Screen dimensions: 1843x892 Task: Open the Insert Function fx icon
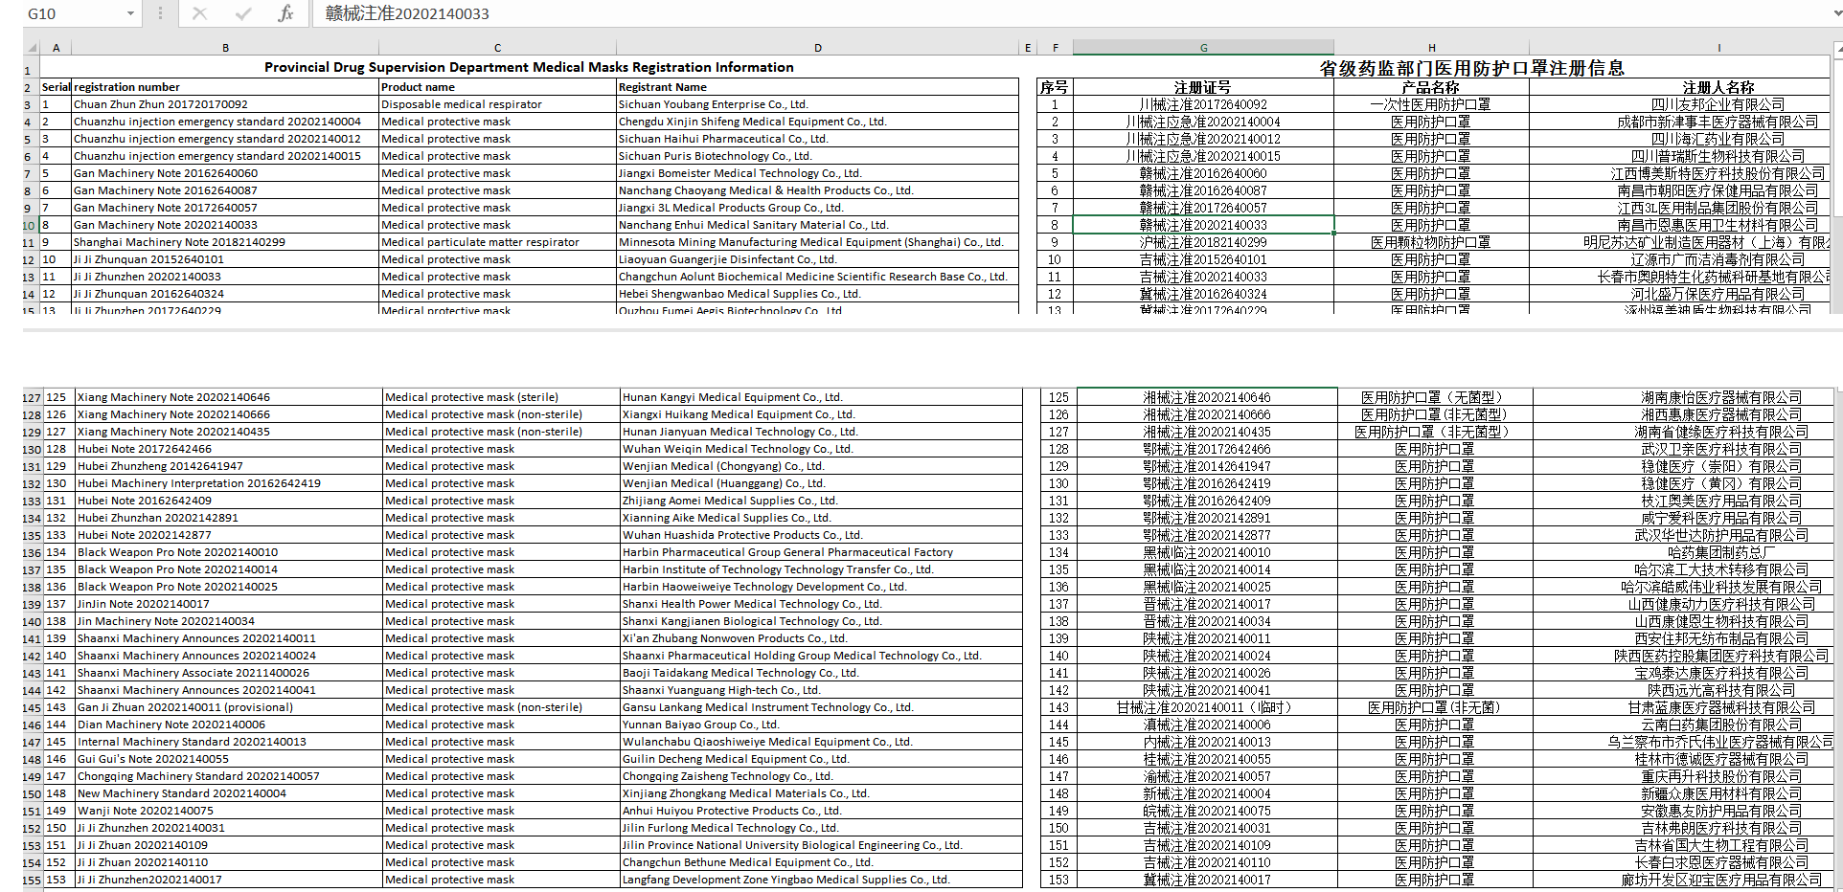point(285,13)
